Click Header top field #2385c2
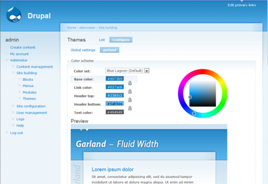The height and width of the screenshot is (184, 268). pos(115,95)
